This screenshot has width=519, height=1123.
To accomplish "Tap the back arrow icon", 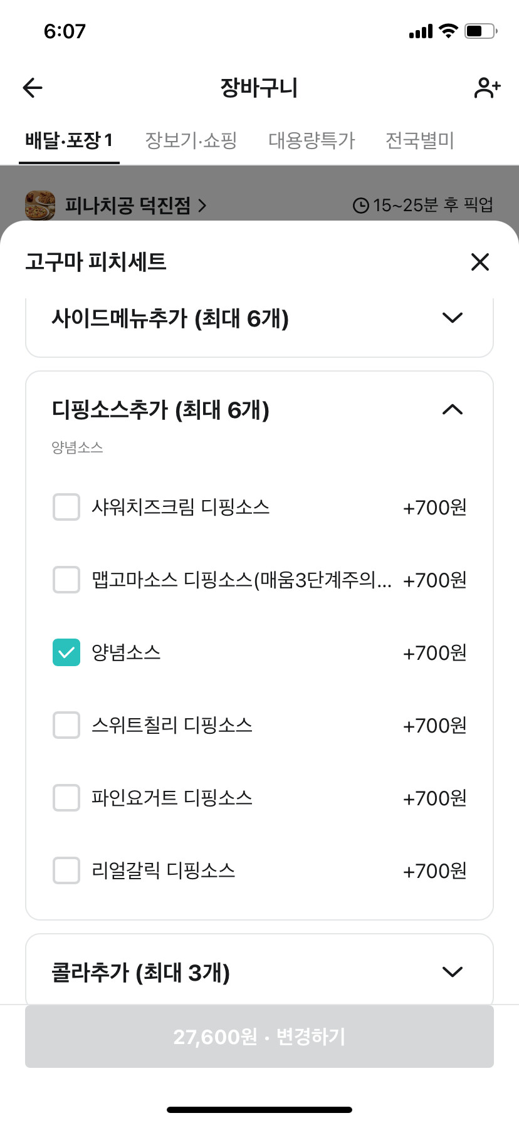I will pyautogui.click(x=33, y=88).
